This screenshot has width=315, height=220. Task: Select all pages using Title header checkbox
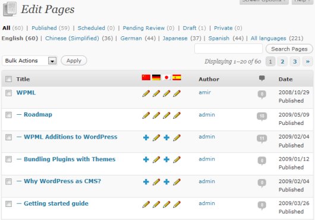click(x=9, y=79)
